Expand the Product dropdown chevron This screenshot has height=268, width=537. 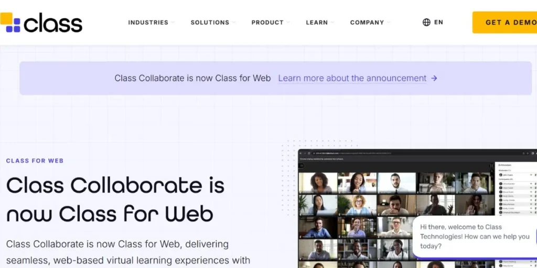pyautogui.click(x=288, y=23)
